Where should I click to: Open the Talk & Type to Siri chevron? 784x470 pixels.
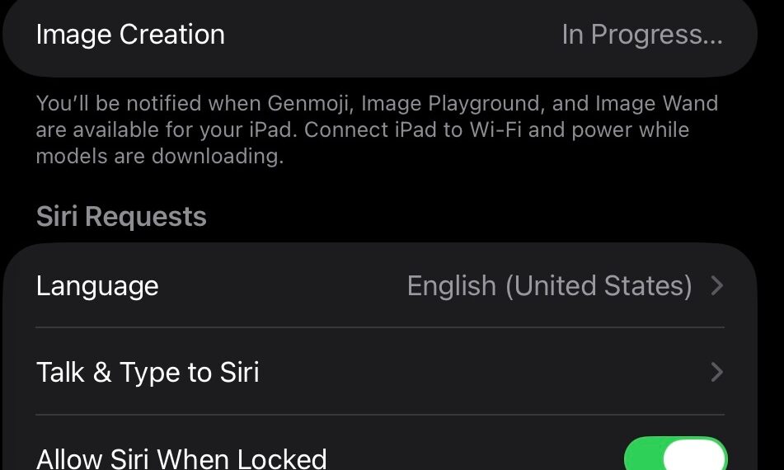[x=716, y=373]
